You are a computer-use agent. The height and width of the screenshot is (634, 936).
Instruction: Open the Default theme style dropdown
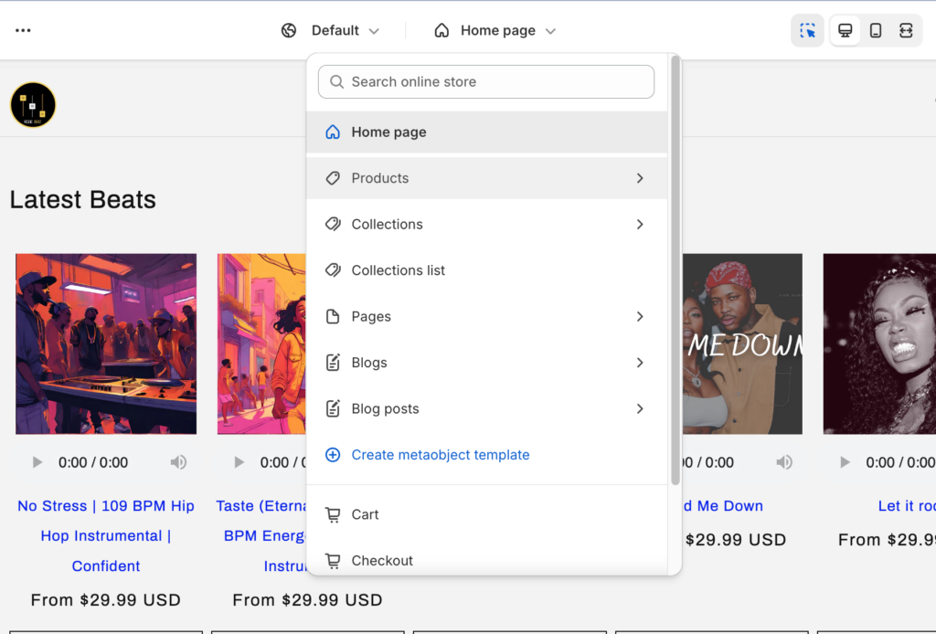(x=338, y=30)
